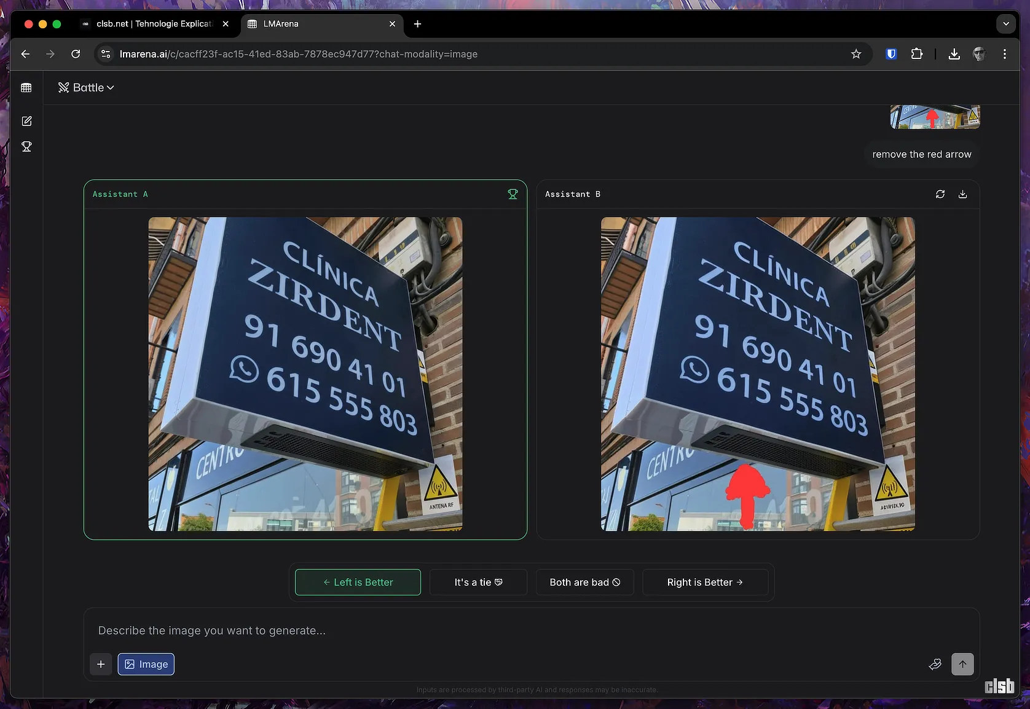Image resolution: width=1030 pixels, height=709 pixels.
Task: Vote Left is Better
Action: coord(358,582)
